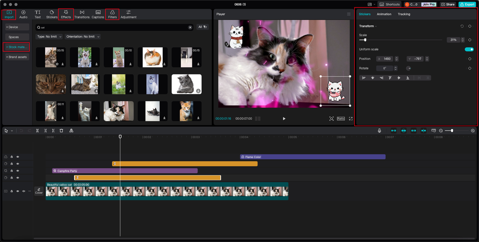
Task: Click the Ratio button in player
Action: point(341,119)
